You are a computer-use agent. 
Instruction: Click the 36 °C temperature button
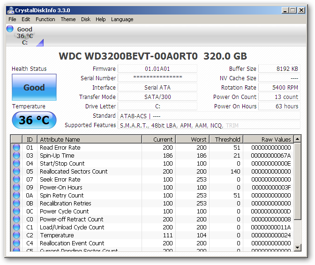tap(34, 120)
